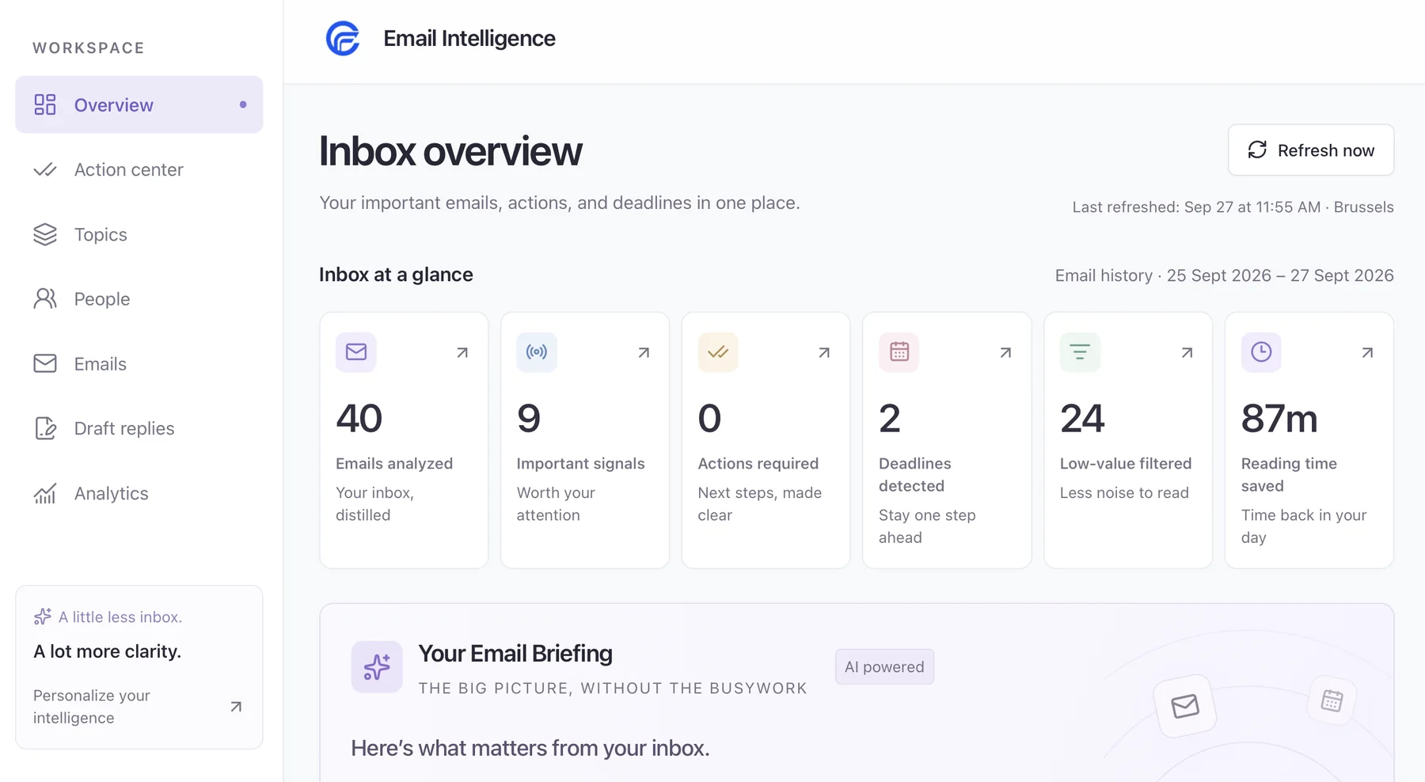Click the Topics layers icon

45,234
